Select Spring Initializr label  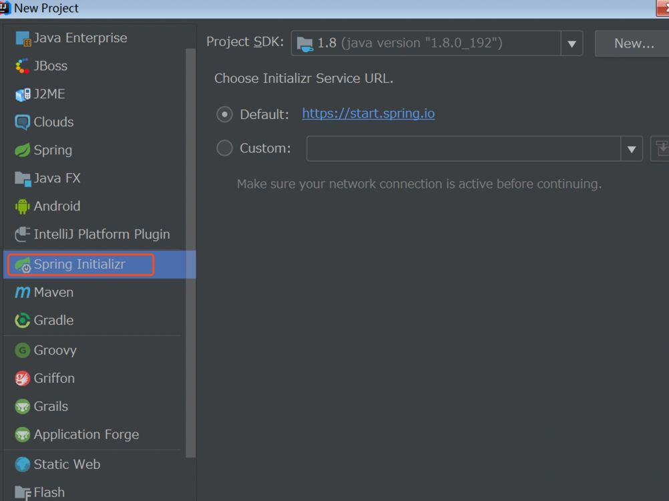pos(79,264)
